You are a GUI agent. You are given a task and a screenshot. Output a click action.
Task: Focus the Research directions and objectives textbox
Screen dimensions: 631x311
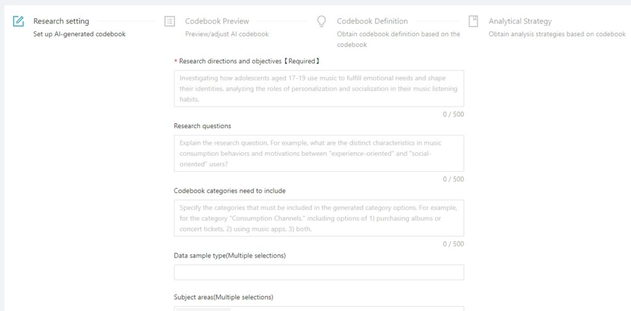coord(319,89)
